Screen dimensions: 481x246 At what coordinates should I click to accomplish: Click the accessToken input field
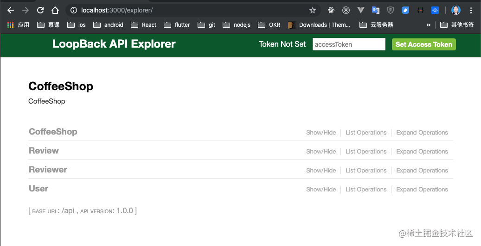tap(349, 44)
